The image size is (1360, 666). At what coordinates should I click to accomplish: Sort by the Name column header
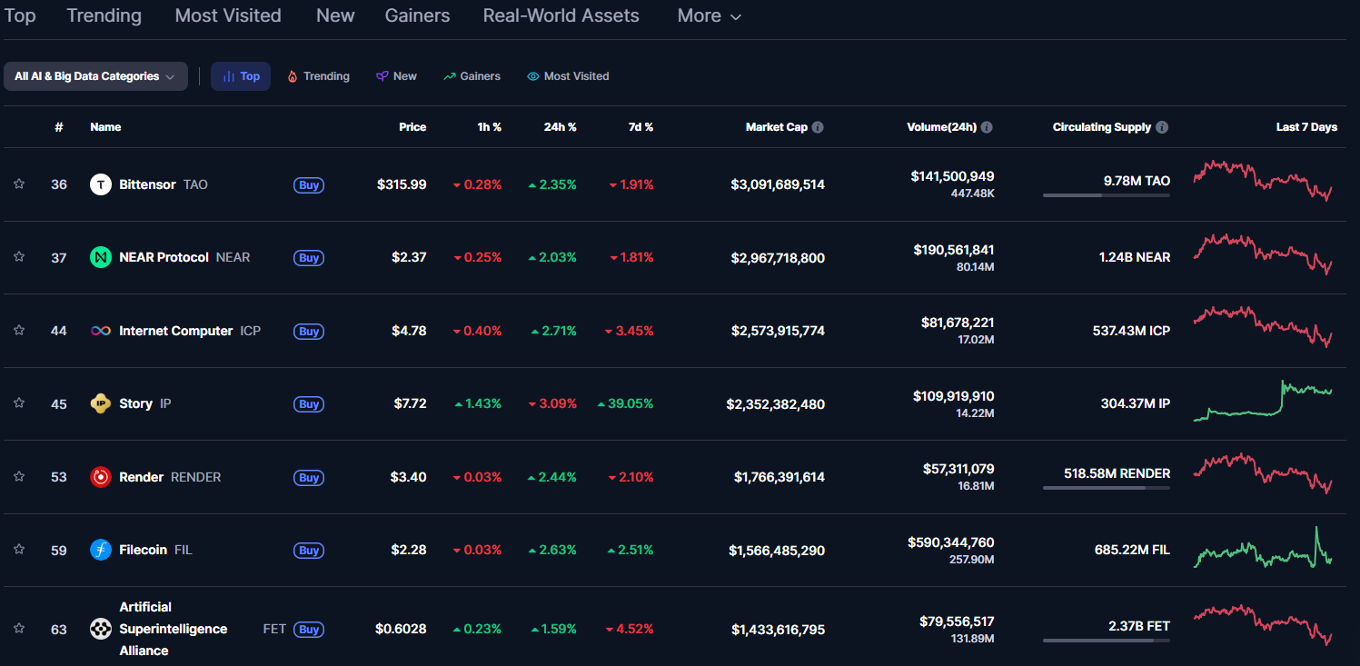[105, 127]
